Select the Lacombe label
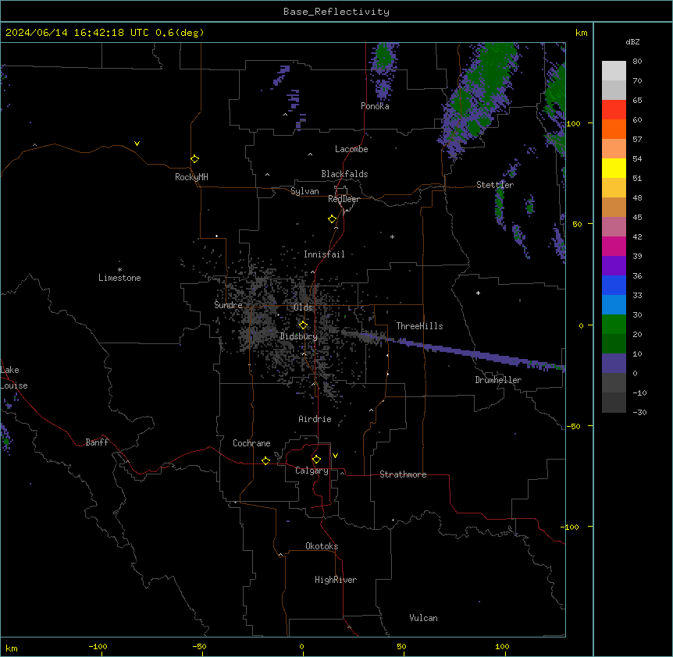The width and height of the screenshot is (673, 657). click(x=351, y=149)
